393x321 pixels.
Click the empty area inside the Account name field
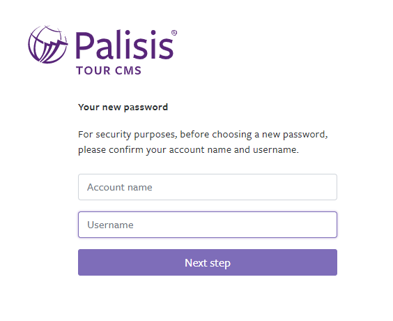[245, 187]
